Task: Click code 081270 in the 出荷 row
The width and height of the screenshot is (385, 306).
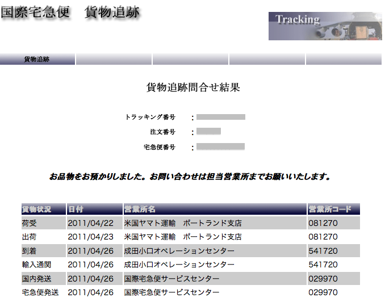Action: 323,237
